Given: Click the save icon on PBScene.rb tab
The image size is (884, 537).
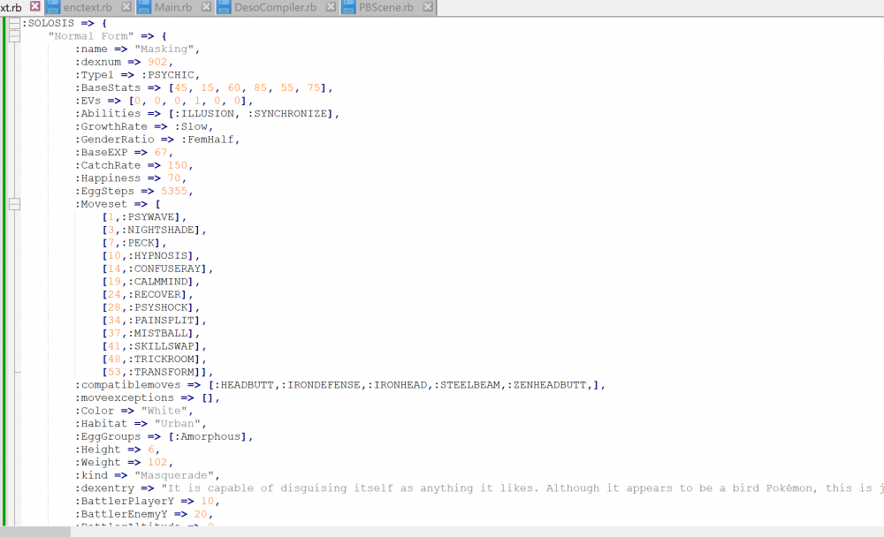Looking at the screenshot, I should tap(349, 7).
